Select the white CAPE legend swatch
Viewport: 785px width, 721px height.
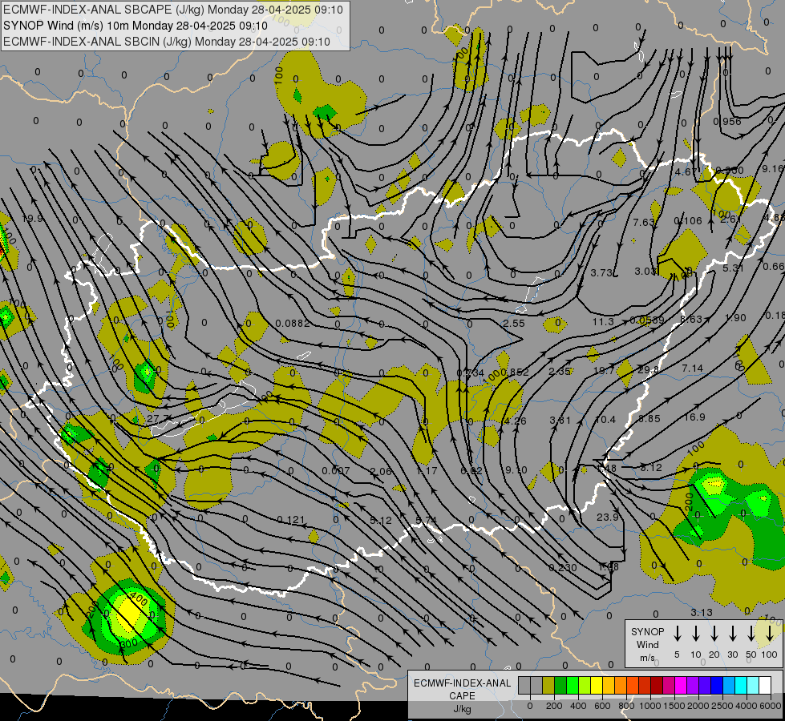[x=765, y=686]
